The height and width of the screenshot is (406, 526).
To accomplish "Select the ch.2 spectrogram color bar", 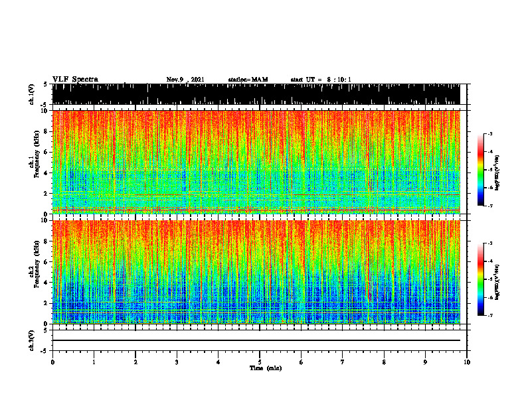I will (480, 279).
